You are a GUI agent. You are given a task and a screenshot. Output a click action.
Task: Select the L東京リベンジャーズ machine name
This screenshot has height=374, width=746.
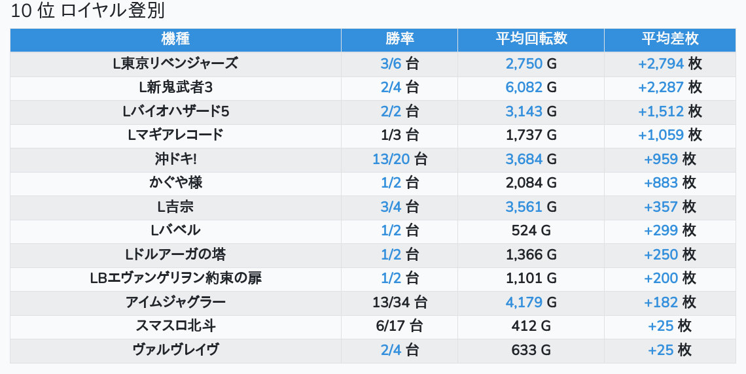pos(175,63)
